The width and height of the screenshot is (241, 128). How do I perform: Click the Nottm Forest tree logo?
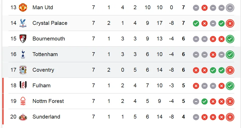click(23, 101)
